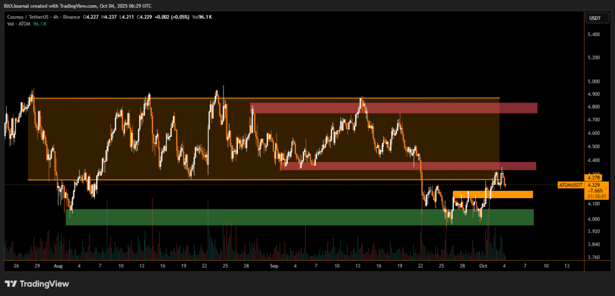Select the lower red zone near 4.400

(x=408, y=166)
